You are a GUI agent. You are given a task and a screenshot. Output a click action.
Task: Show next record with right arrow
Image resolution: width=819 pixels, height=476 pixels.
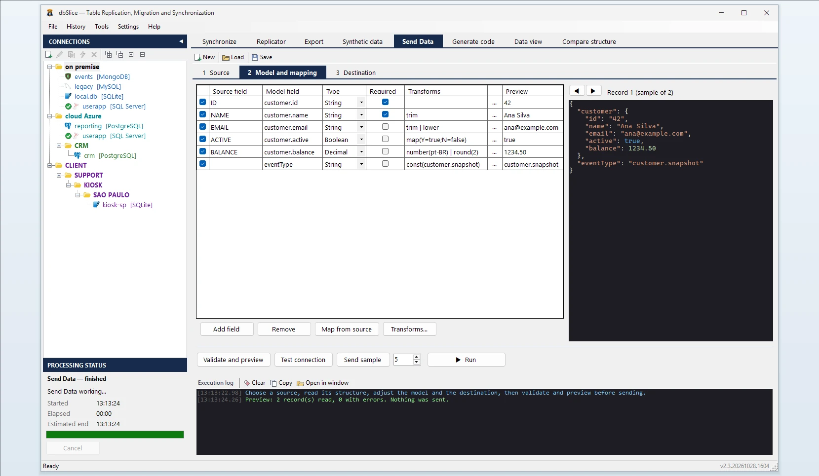point(593,91)
